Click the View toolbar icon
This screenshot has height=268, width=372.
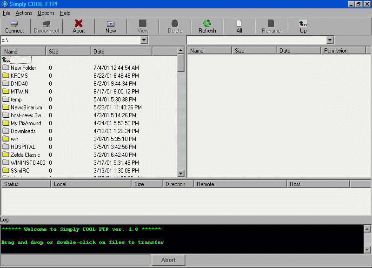point(143,23)
